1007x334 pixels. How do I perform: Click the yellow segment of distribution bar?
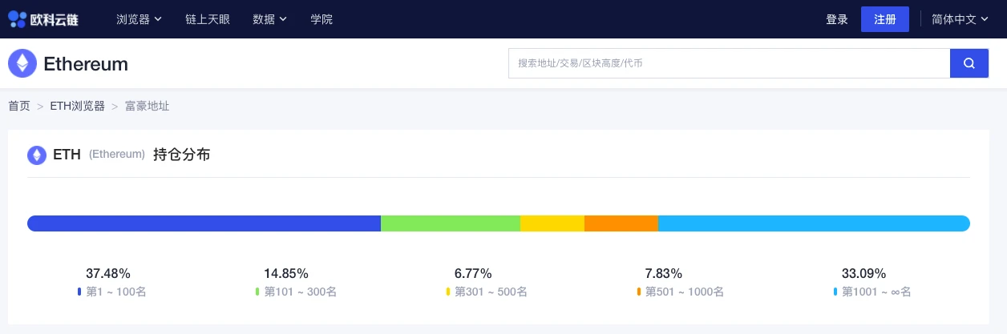click(x=552, y=223)
